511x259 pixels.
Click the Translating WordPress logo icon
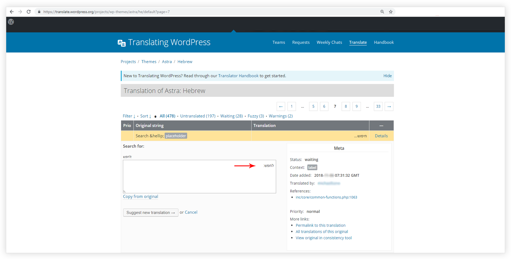coord(122,43)
